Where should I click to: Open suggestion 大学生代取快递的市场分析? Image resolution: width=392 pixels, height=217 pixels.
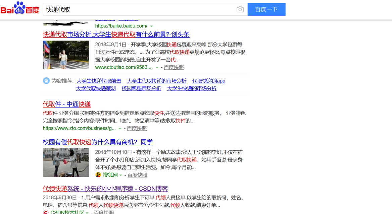click(x=156, y=81)
